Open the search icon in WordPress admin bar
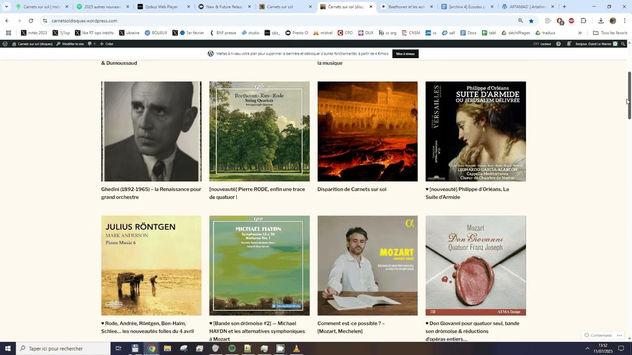632x355 pixels. (623, 44)
